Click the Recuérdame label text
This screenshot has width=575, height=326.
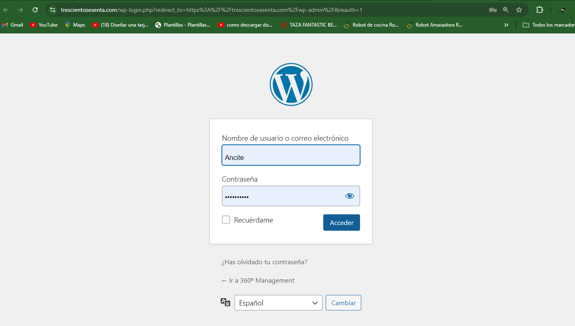pyautogui.click(x=253, y=220)
